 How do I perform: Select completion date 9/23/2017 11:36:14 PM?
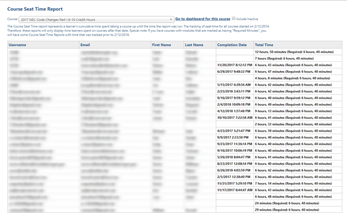tap(234, 144)
